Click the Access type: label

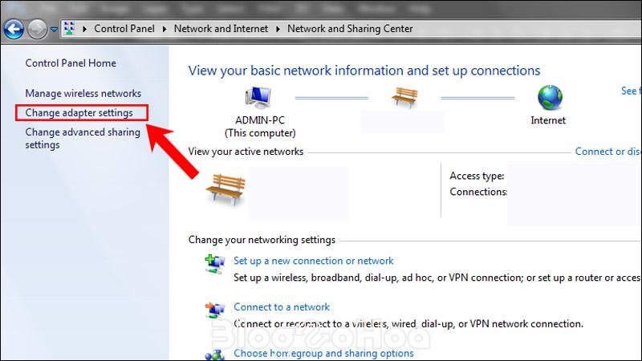pyautogui.click(x=477, y=176)
